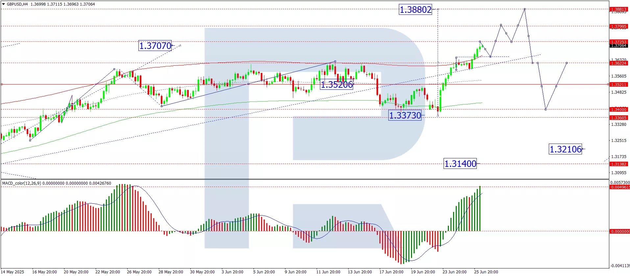Click the red 1.38813 axis price tag
Image resolution: width=630 pixels, height=276 pixels.
(x=618, y=9)
